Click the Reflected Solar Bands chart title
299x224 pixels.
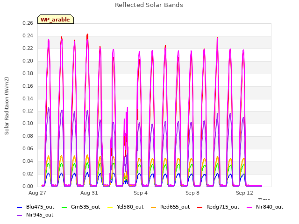tap(149, 5)
